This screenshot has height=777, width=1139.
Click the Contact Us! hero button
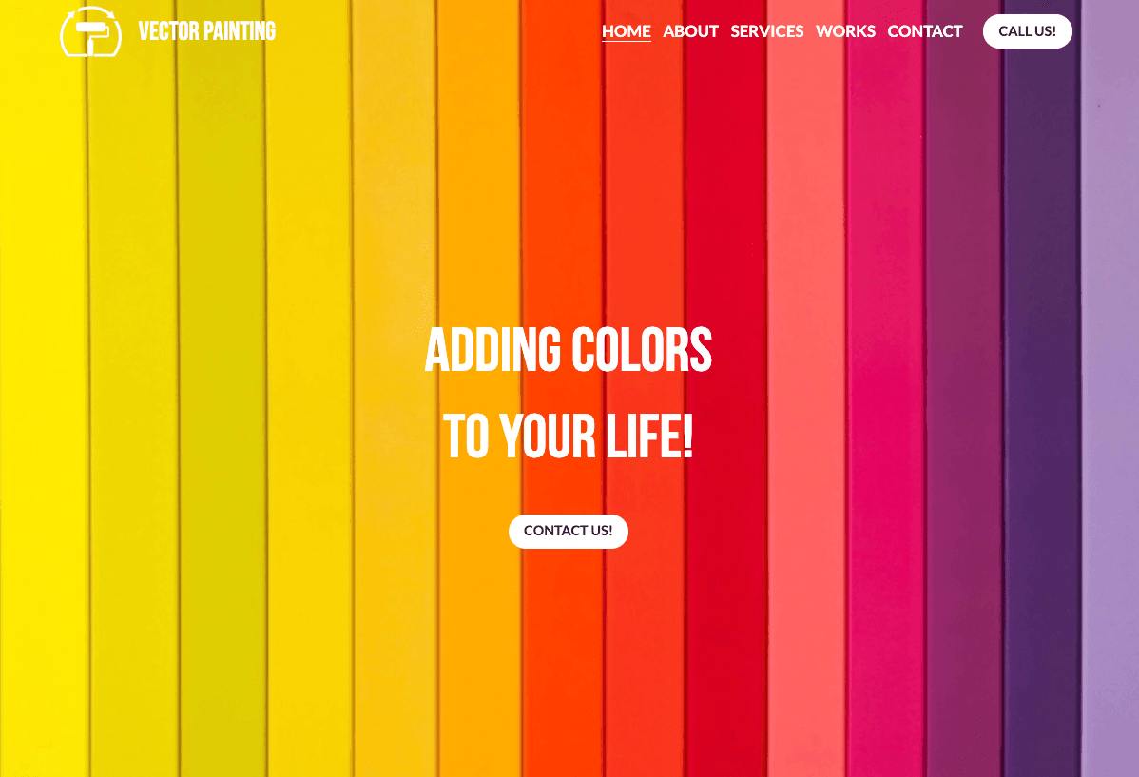(568, 532)
